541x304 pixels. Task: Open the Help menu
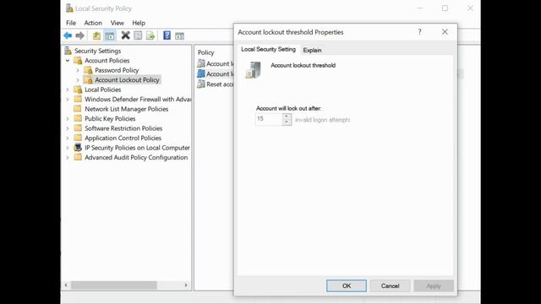click(139, 23)
